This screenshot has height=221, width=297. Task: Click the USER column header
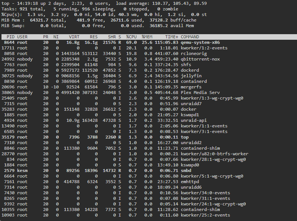[x=22, y=37]
